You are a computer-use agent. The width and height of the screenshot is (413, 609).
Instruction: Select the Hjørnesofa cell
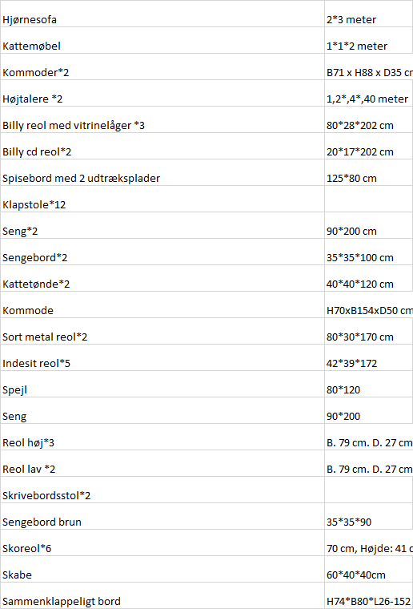point(162,14)
